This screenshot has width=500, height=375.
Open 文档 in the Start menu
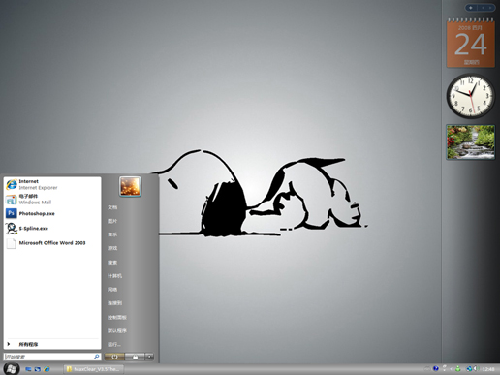point(112,207)
